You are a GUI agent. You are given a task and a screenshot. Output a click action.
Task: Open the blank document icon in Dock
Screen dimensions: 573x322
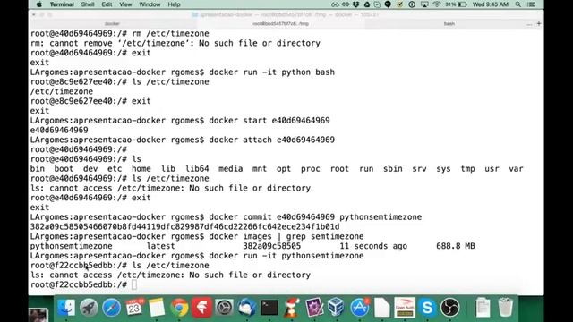point(382,308)
